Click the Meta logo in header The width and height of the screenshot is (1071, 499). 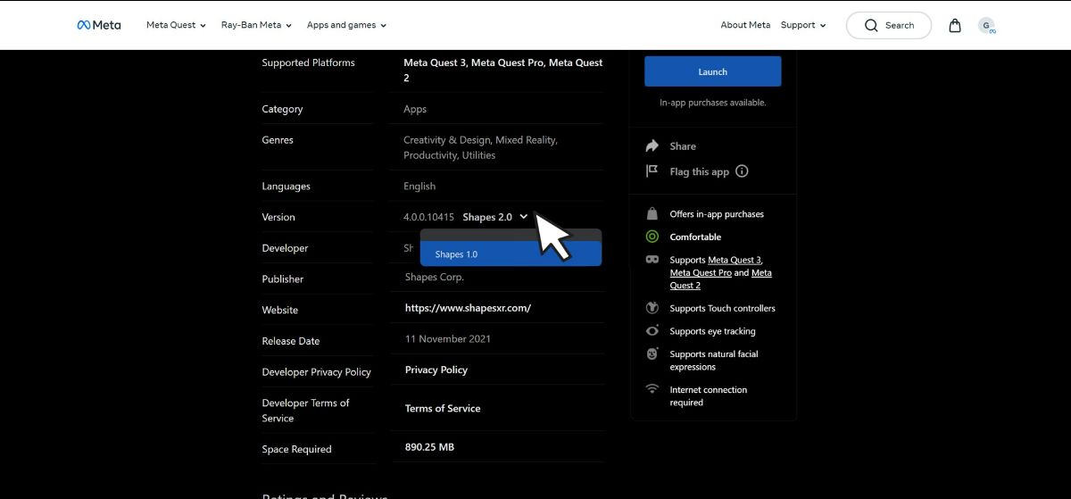(x=98, y=25)
